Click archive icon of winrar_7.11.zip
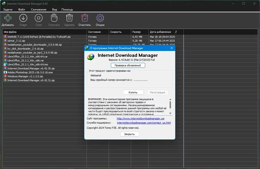 (x=5, y=41)
